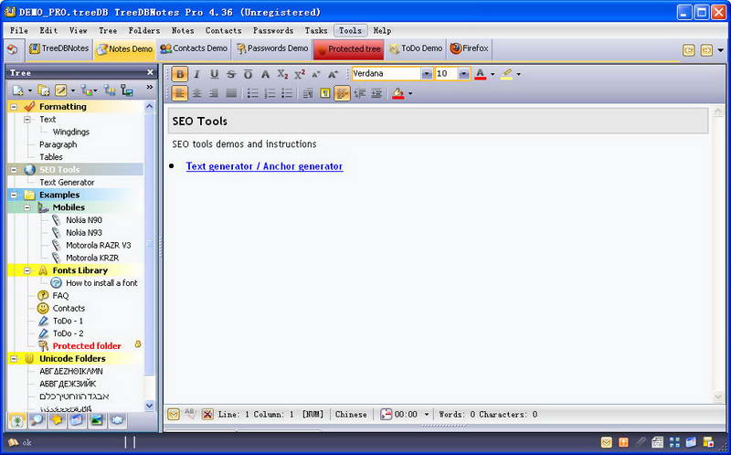Click the edit note pencil icon in Tree toolbar
The image size is (731, 455).
(61, 90)
